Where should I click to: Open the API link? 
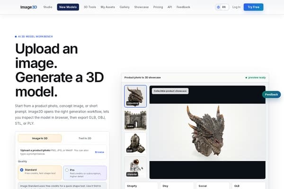[170, 7]
